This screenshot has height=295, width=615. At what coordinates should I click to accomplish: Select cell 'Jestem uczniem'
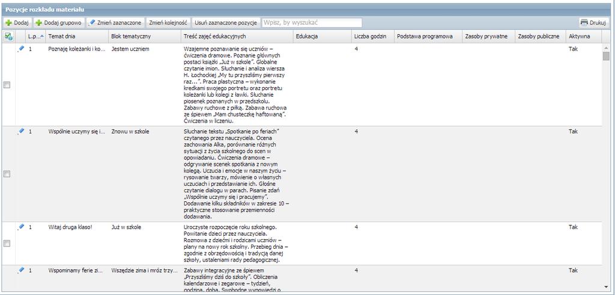coord(130,49)
